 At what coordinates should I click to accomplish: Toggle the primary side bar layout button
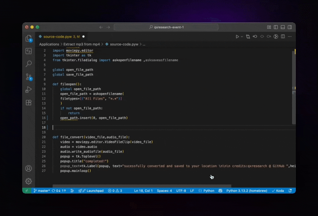pos(276,27)
